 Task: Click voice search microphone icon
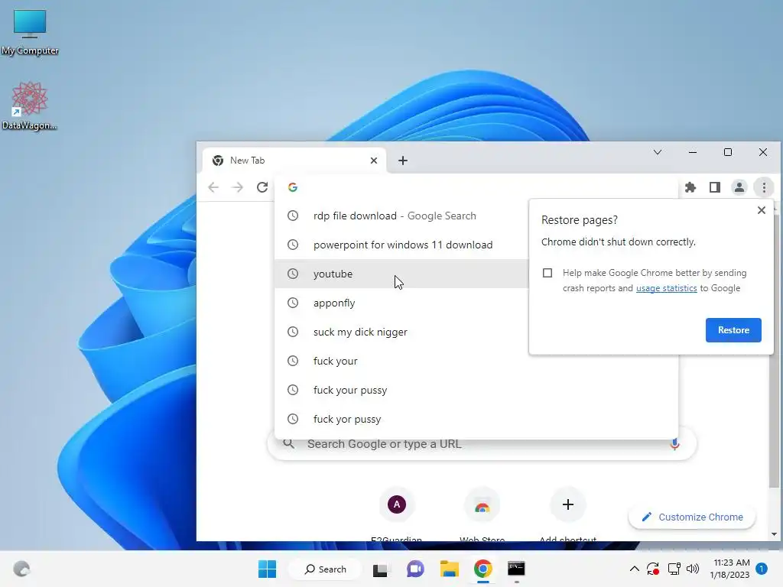pos(674,444)
